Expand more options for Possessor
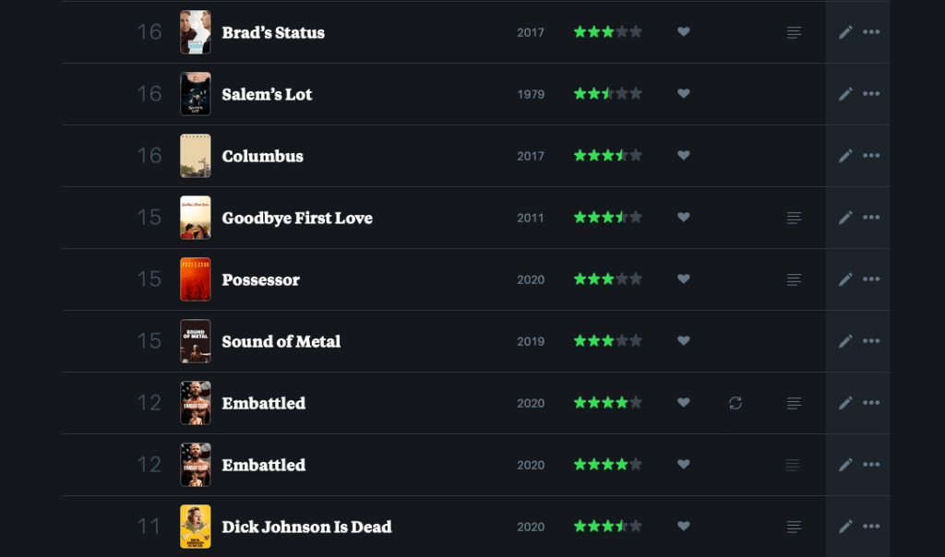This screenshot has width=945, height=557. (871, 279)
